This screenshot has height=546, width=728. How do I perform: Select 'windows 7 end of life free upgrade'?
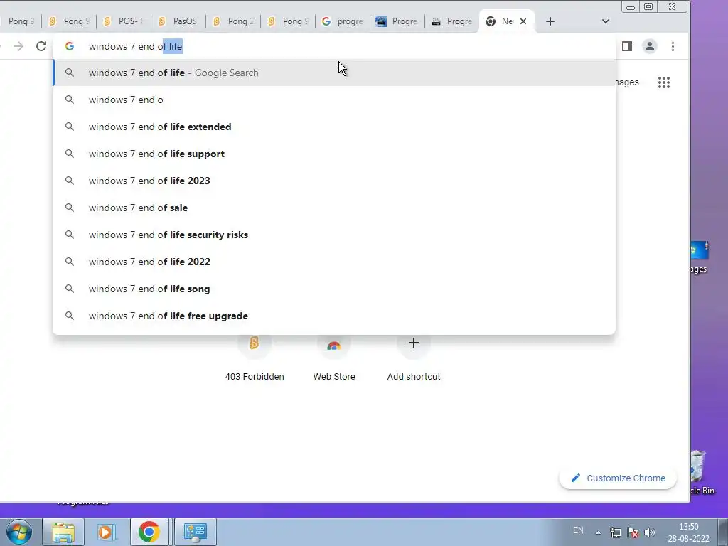[x=334, y=316]
